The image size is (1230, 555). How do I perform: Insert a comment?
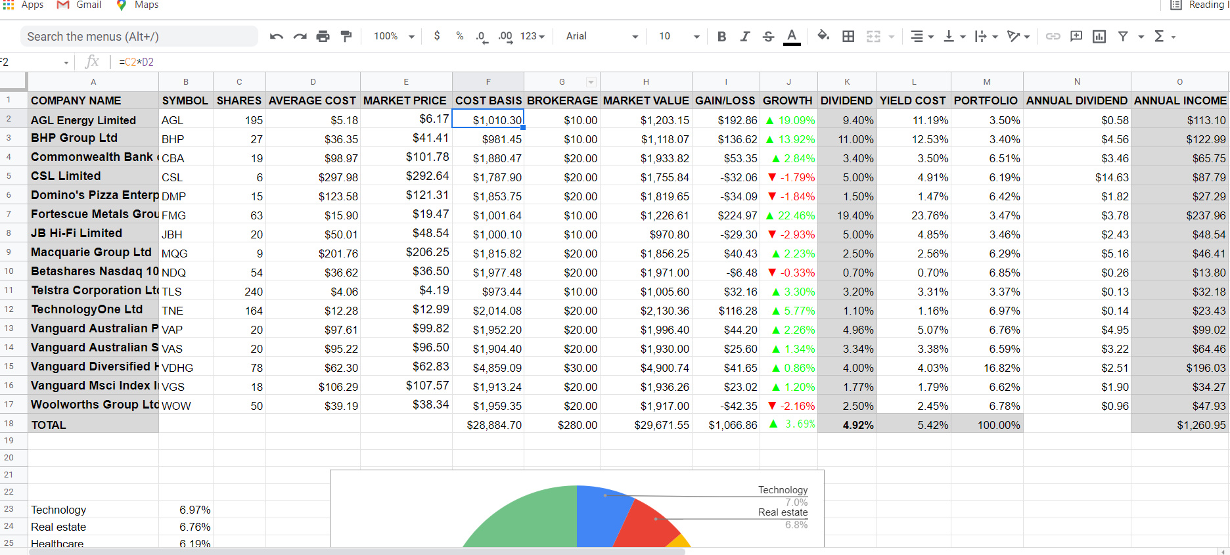[x=1076, y=36]
